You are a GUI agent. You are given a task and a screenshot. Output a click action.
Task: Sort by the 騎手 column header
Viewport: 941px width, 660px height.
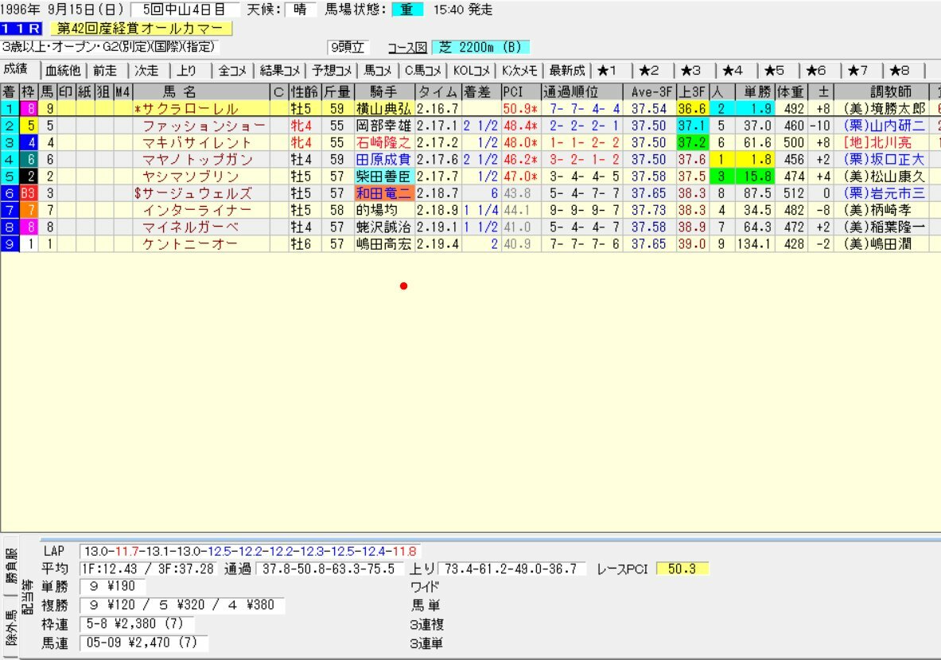coord(384,91)
